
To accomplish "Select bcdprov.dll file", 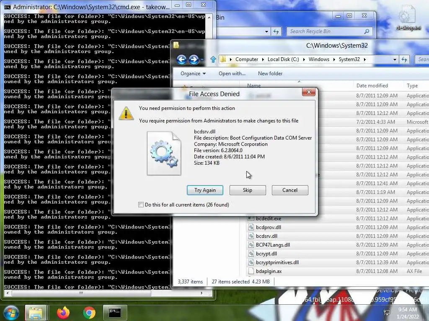I will pyautogui.click(x=269, y=227).
